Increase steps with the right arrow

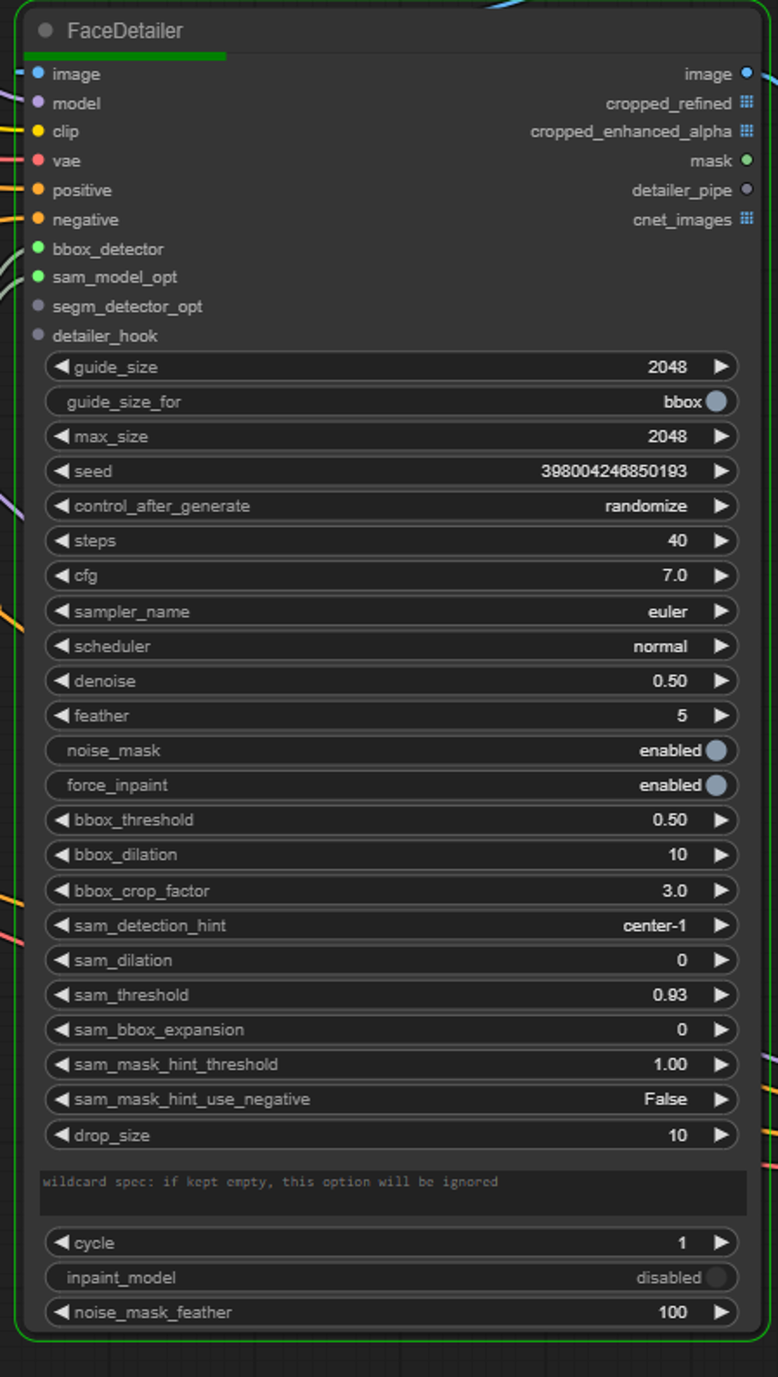point(721,541)
